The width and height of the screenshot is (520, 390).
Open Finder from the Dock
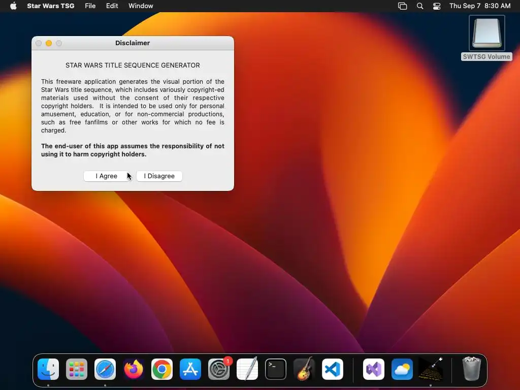pos(48,369)
